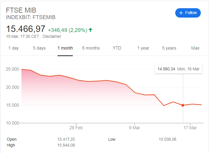The height and width of the screenshot is (153, 209).
Task: Show the 6 months chart
Action: coord(91,48)
